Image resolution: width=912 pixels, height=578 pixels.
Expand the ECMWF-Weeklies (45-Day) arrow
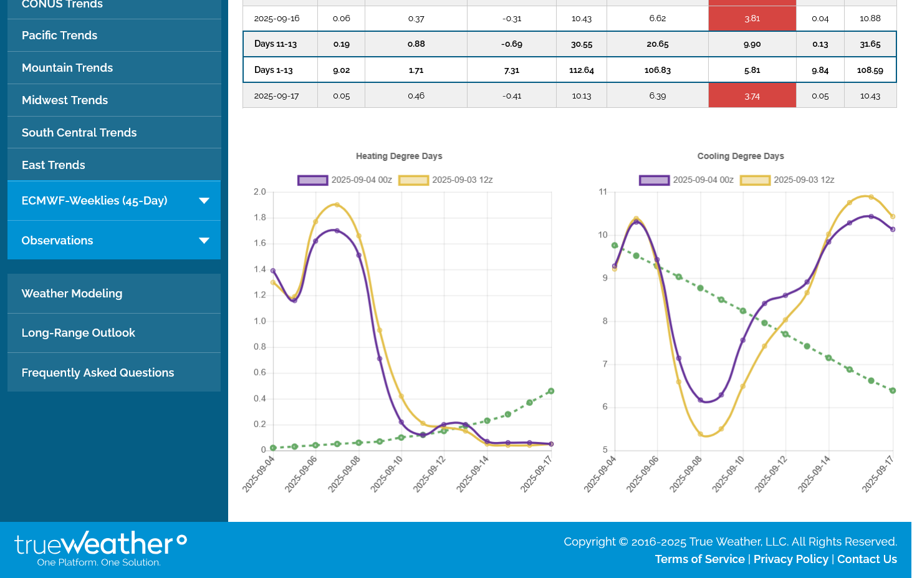click(x=204, y=201)
